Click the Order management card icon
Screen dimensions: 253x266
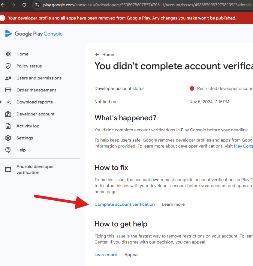click(x=8, y=90)
